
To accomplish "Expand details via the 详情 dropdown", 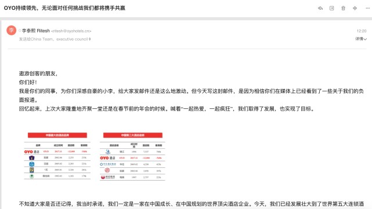I will point(361,39).
